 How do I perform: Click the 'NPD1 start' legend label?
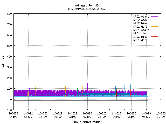[141, 30]
